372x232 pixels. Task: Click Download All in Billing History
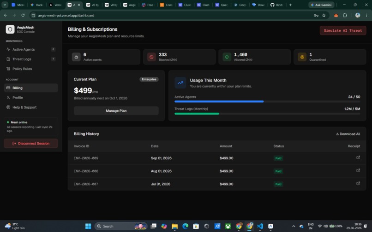[348, 134]
